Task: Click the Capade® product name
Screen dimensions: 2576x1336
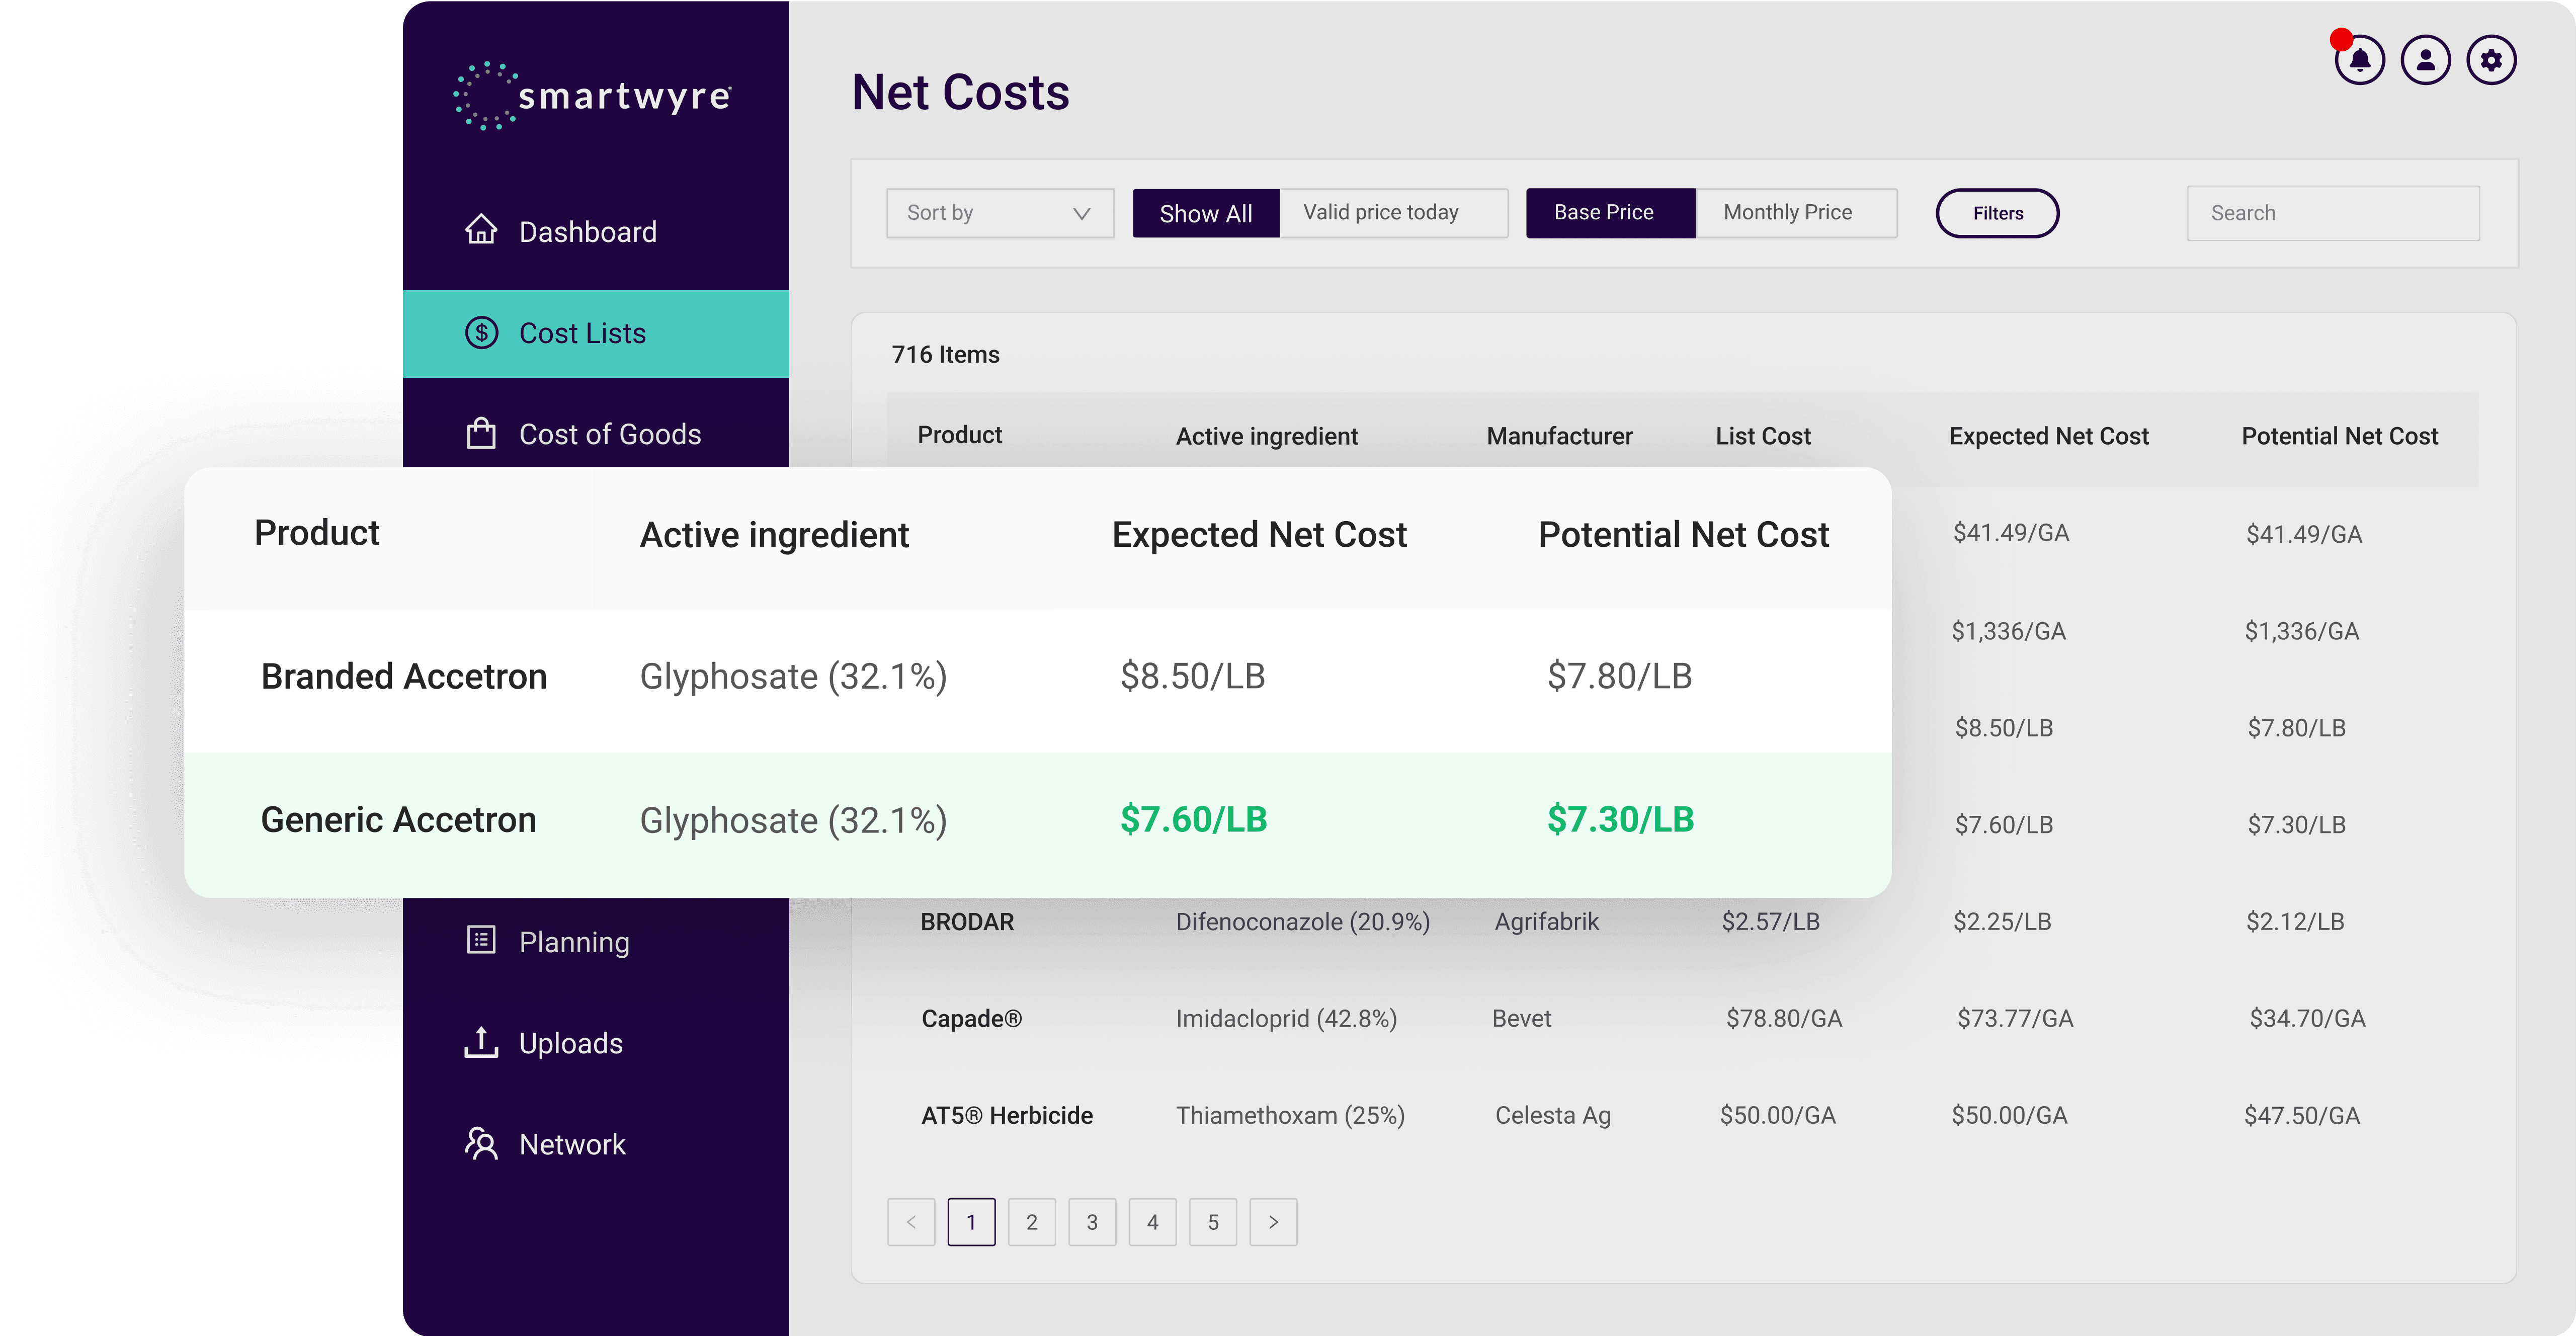Action: coord(971,1018)
